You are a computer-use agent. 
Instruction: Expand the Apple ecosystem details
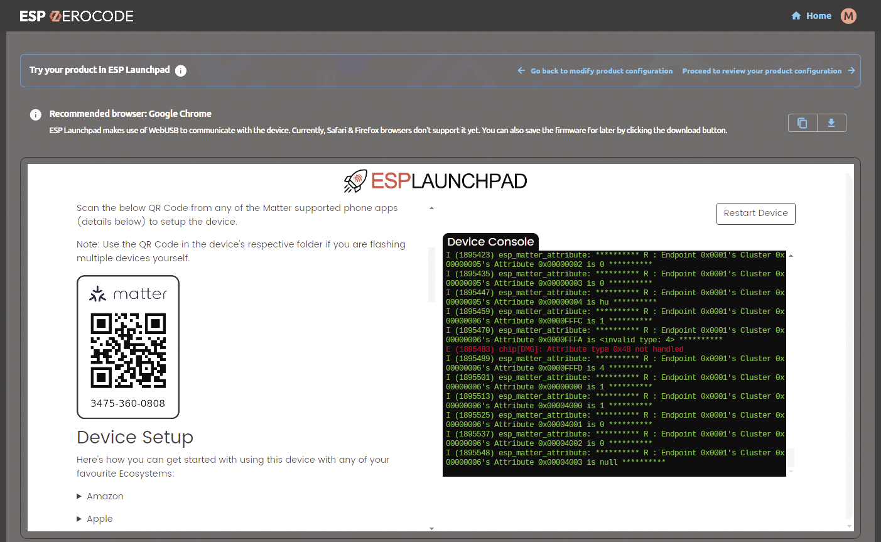95,519
